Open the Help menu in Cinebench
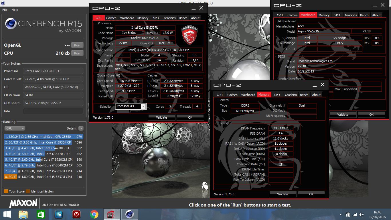 pyautogui.click(x=15, y=10)
